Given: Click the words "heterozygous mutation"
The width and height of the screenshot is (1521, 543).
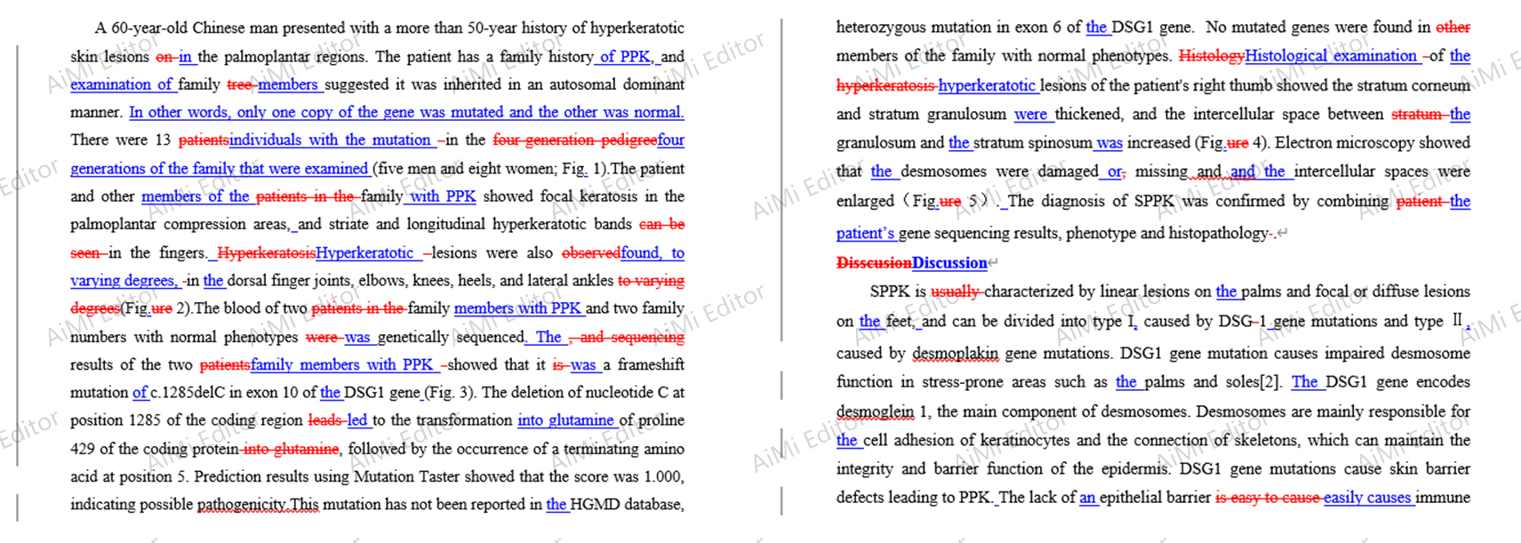Looking at the screenshot, I should point(913,27).
